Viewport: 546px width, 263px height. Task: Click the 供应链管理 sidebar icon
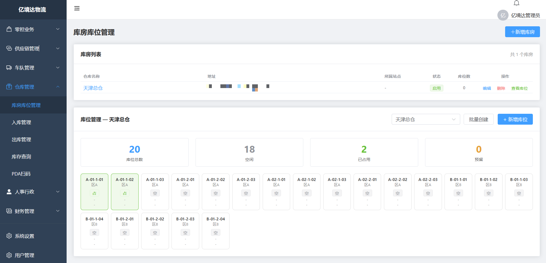(x=9, y=48)
